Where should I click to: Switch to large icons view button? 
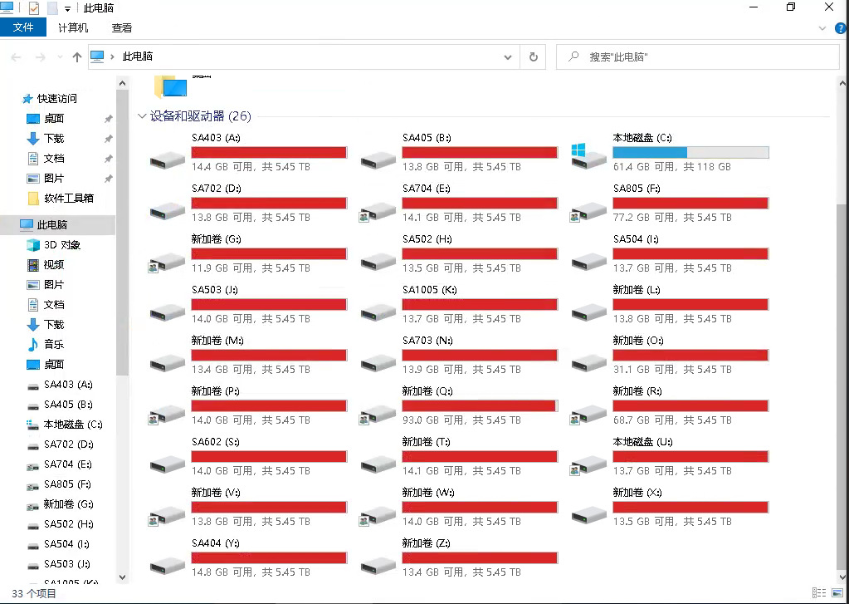point(837,593)
